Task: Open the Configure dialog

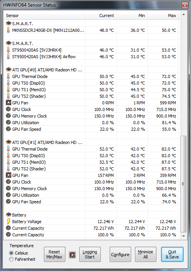Action: tap(120, 254)
